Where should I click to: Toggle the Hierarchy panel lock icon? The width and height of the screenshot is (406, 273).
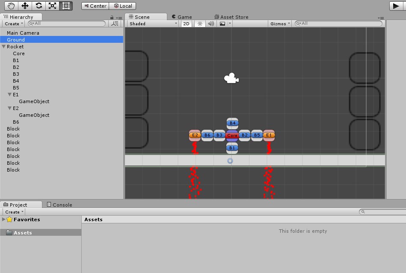[x=112, y=18]
